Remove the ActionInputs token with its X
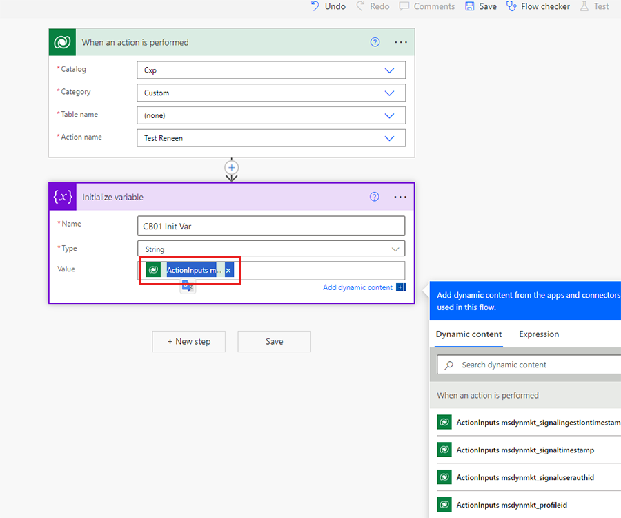 [x=228, y=270]
